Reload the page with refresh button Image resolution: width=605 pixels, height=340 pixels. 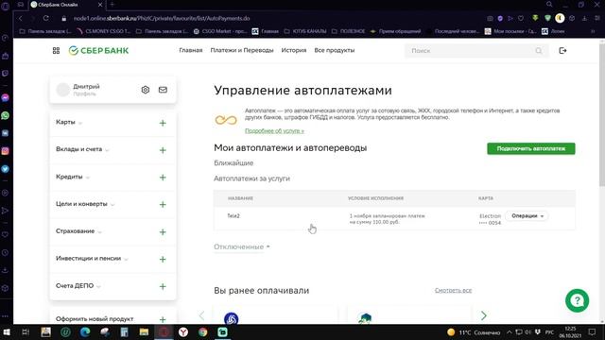pyautogui.click(x=46, y=18)
